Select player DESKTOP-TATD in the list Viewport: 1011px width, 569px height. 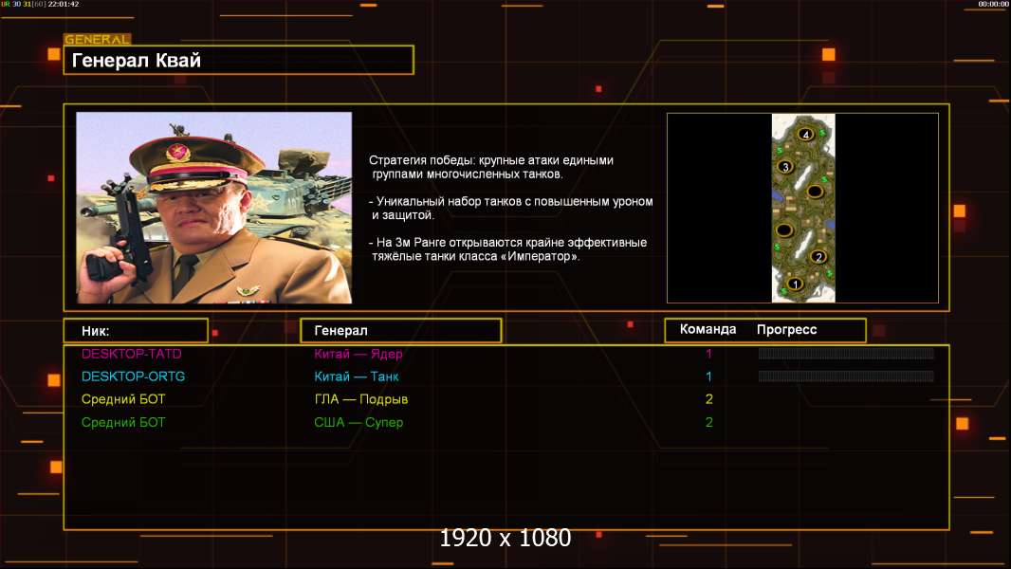click(132, 354)
